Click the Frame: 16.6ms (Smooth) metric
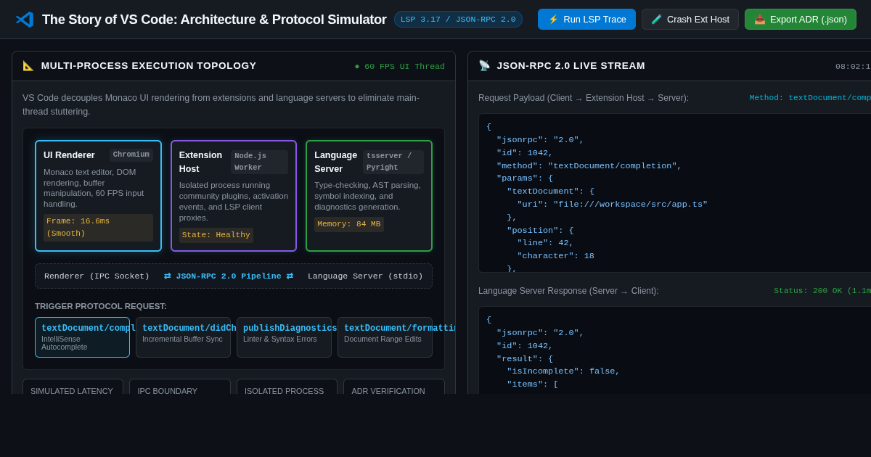The image size is (871, 457). [x=98, y=228]
